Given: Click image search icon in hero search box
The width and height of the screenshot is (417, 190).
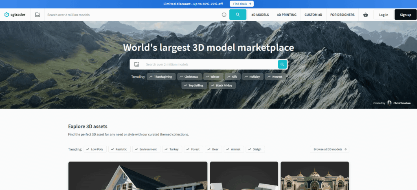Looking at the screenshot, I should tap(137, 64).
